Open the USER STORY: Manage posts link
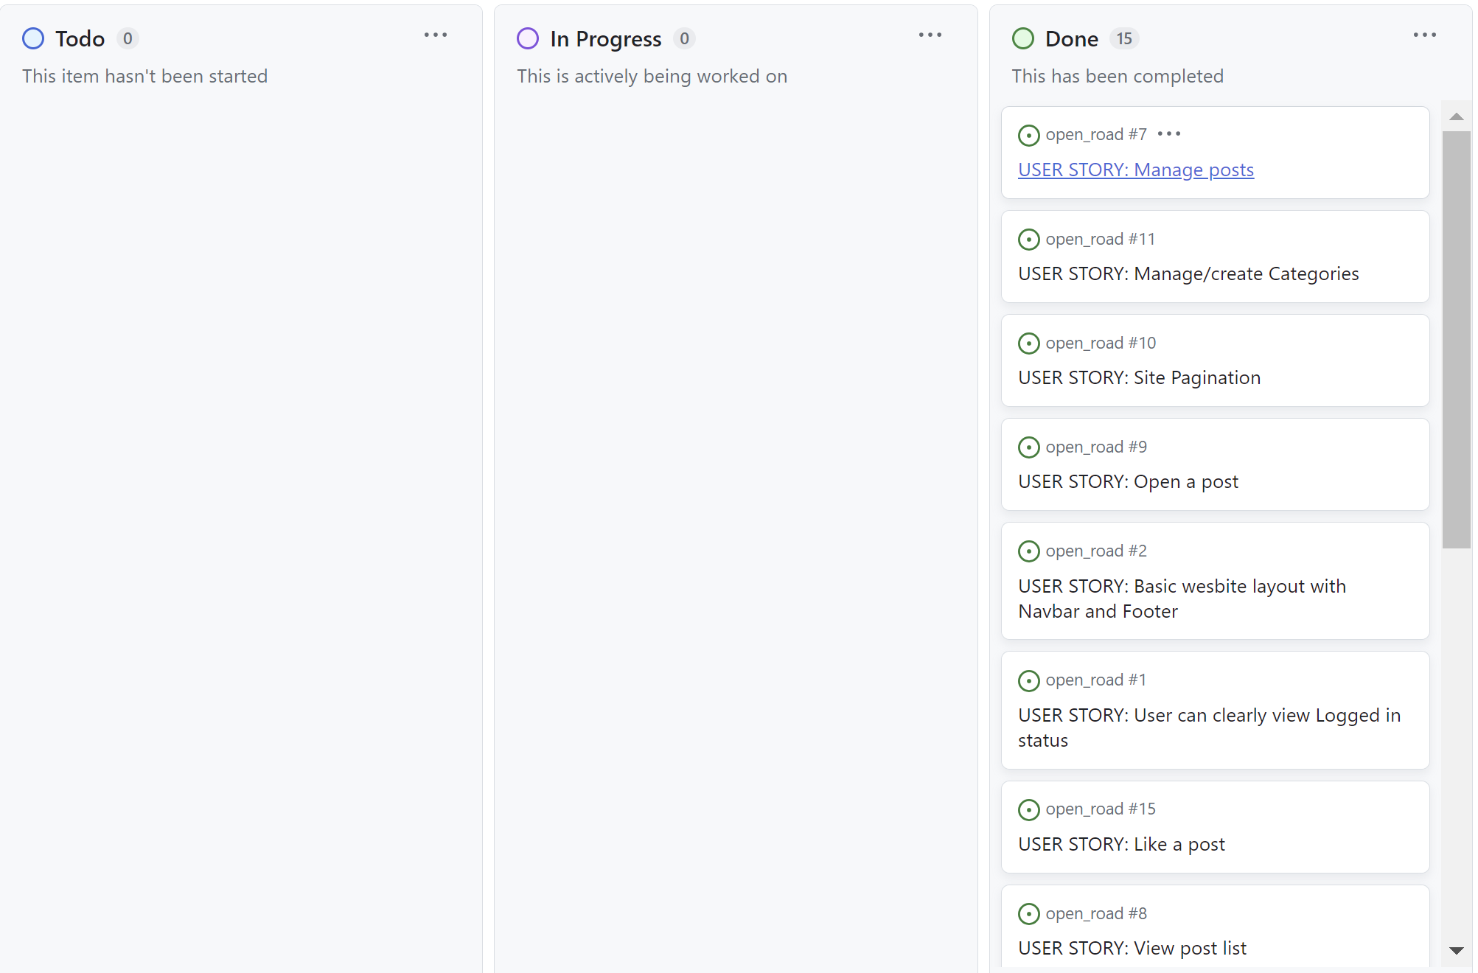Image resolution: width=1478 pixels, height=973 pixels. [x=1135, y=170]
